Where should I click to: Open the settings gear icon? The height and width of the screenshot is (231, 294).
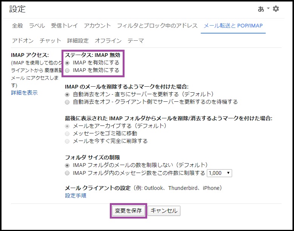[276, 9]
